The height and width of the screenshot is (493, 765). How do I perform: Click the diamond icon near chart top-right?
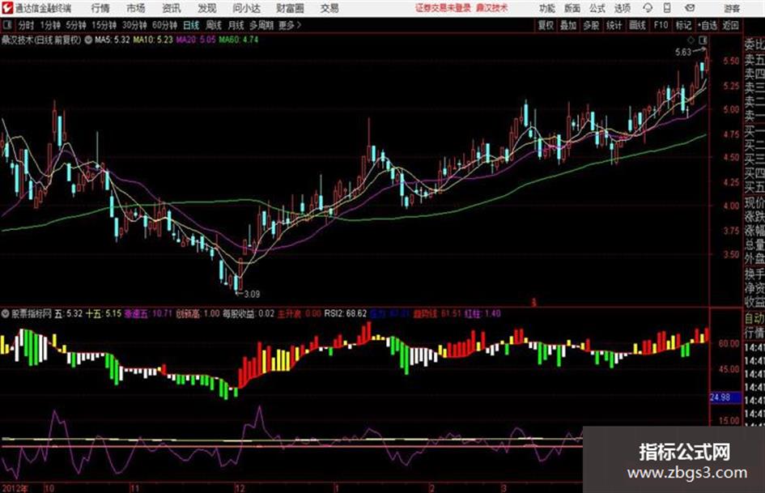[691, 40]
